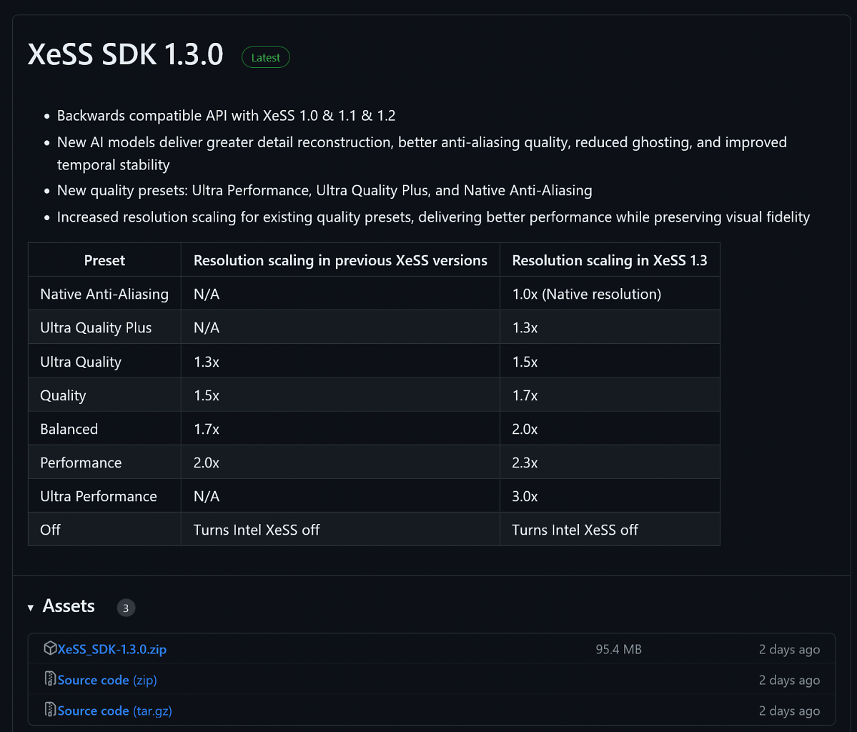The width and height of the screenshot is (857, 732).
Task: Click the file-zip icon beside Source code (zip)
Action: (50, 679)
